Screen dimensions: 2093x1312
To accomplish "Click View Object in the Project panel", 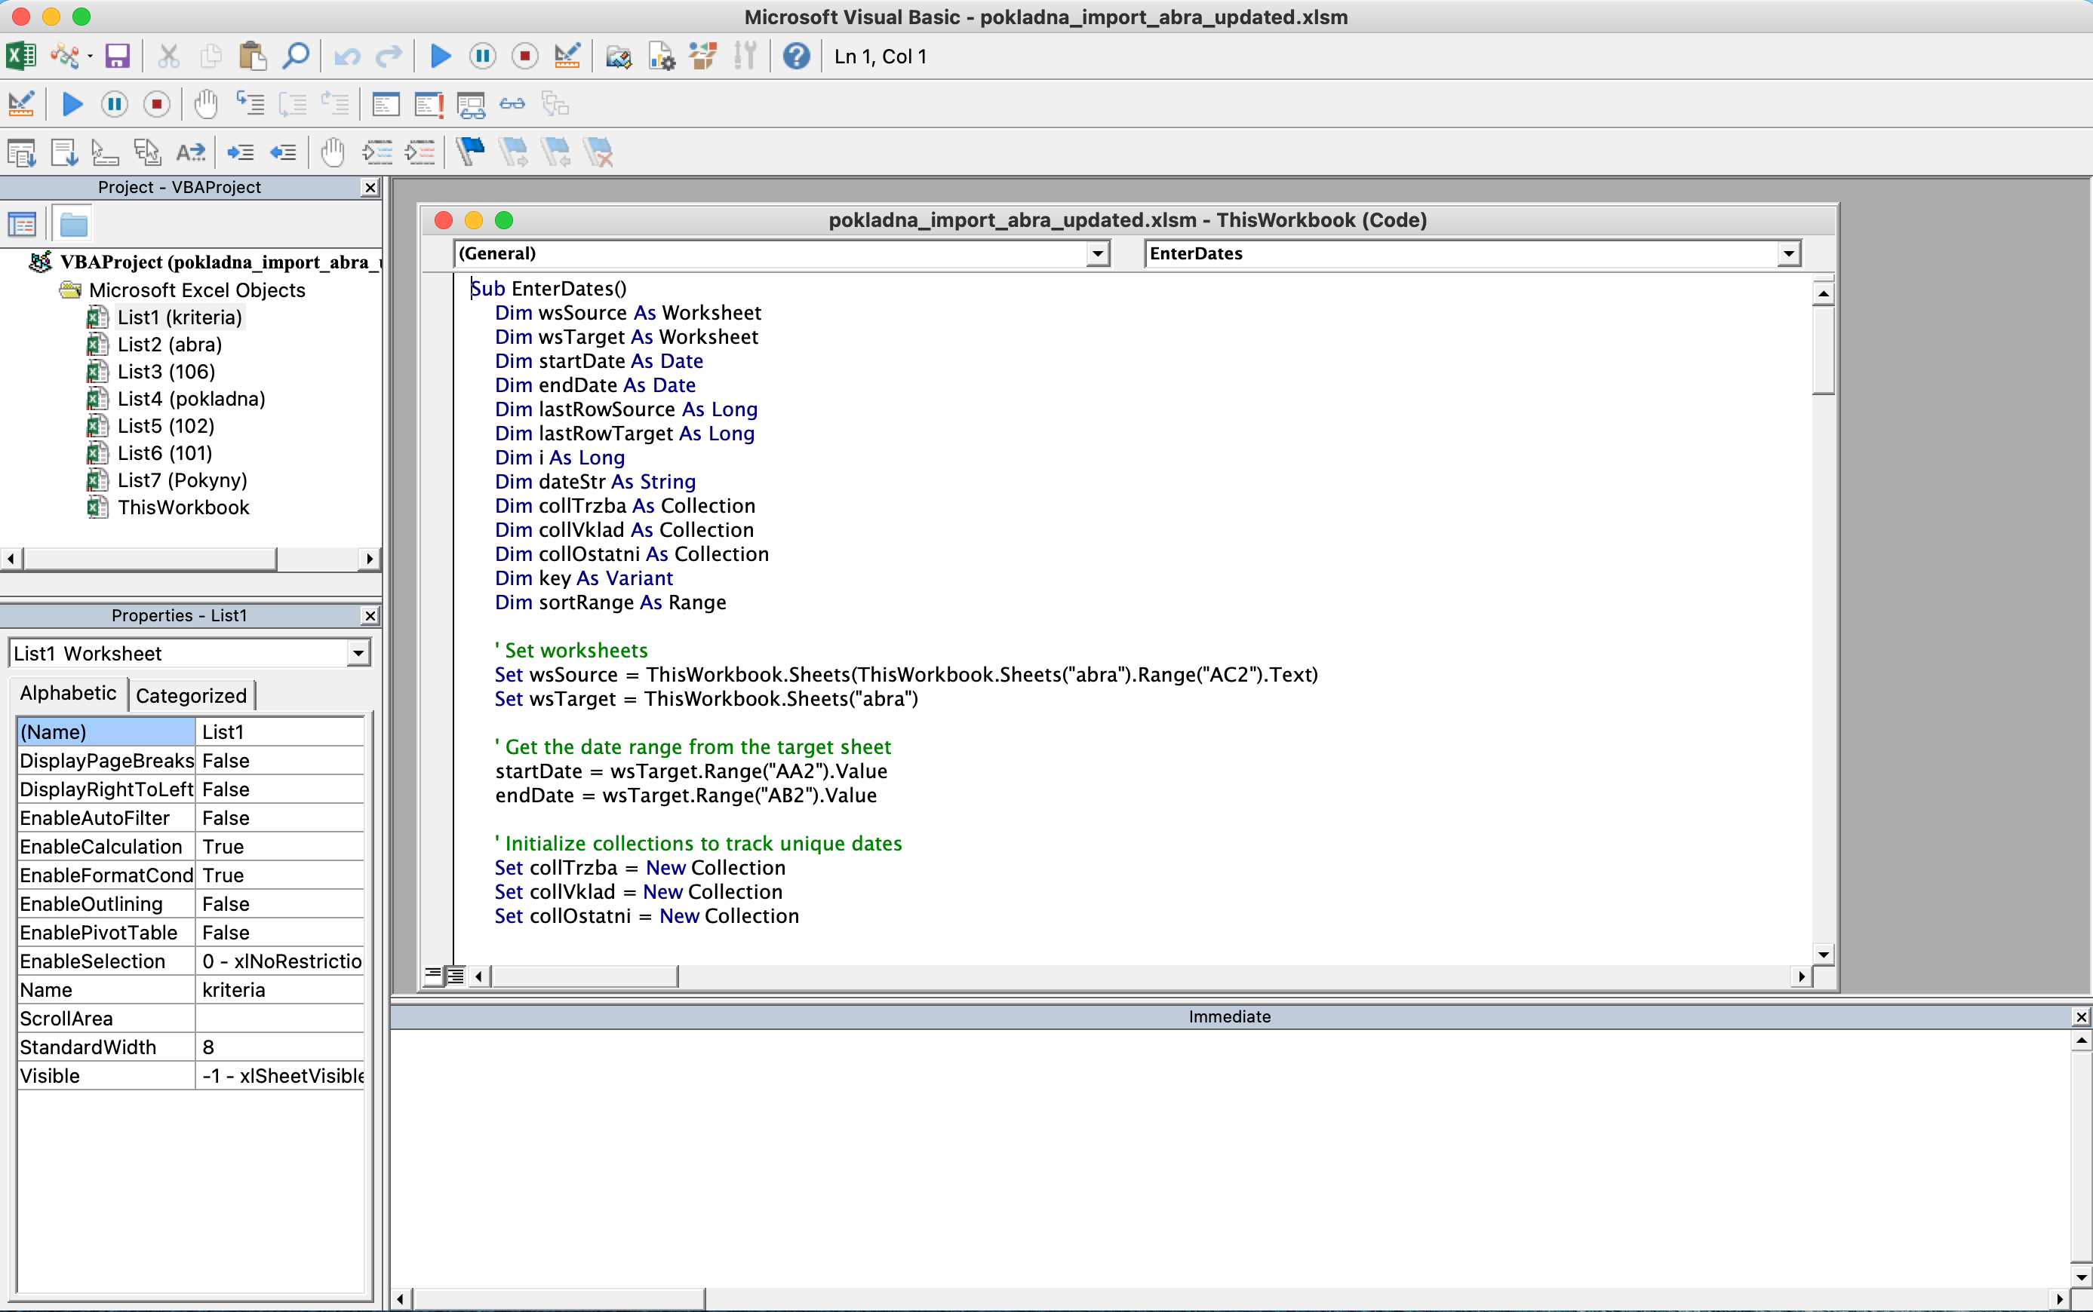I will (x=22, y=225).
